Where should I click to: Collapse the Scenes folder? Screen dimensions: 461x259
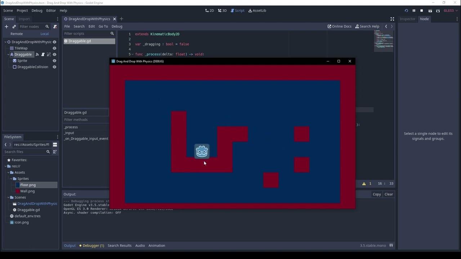pyautogui.click(x=8, y=197)
